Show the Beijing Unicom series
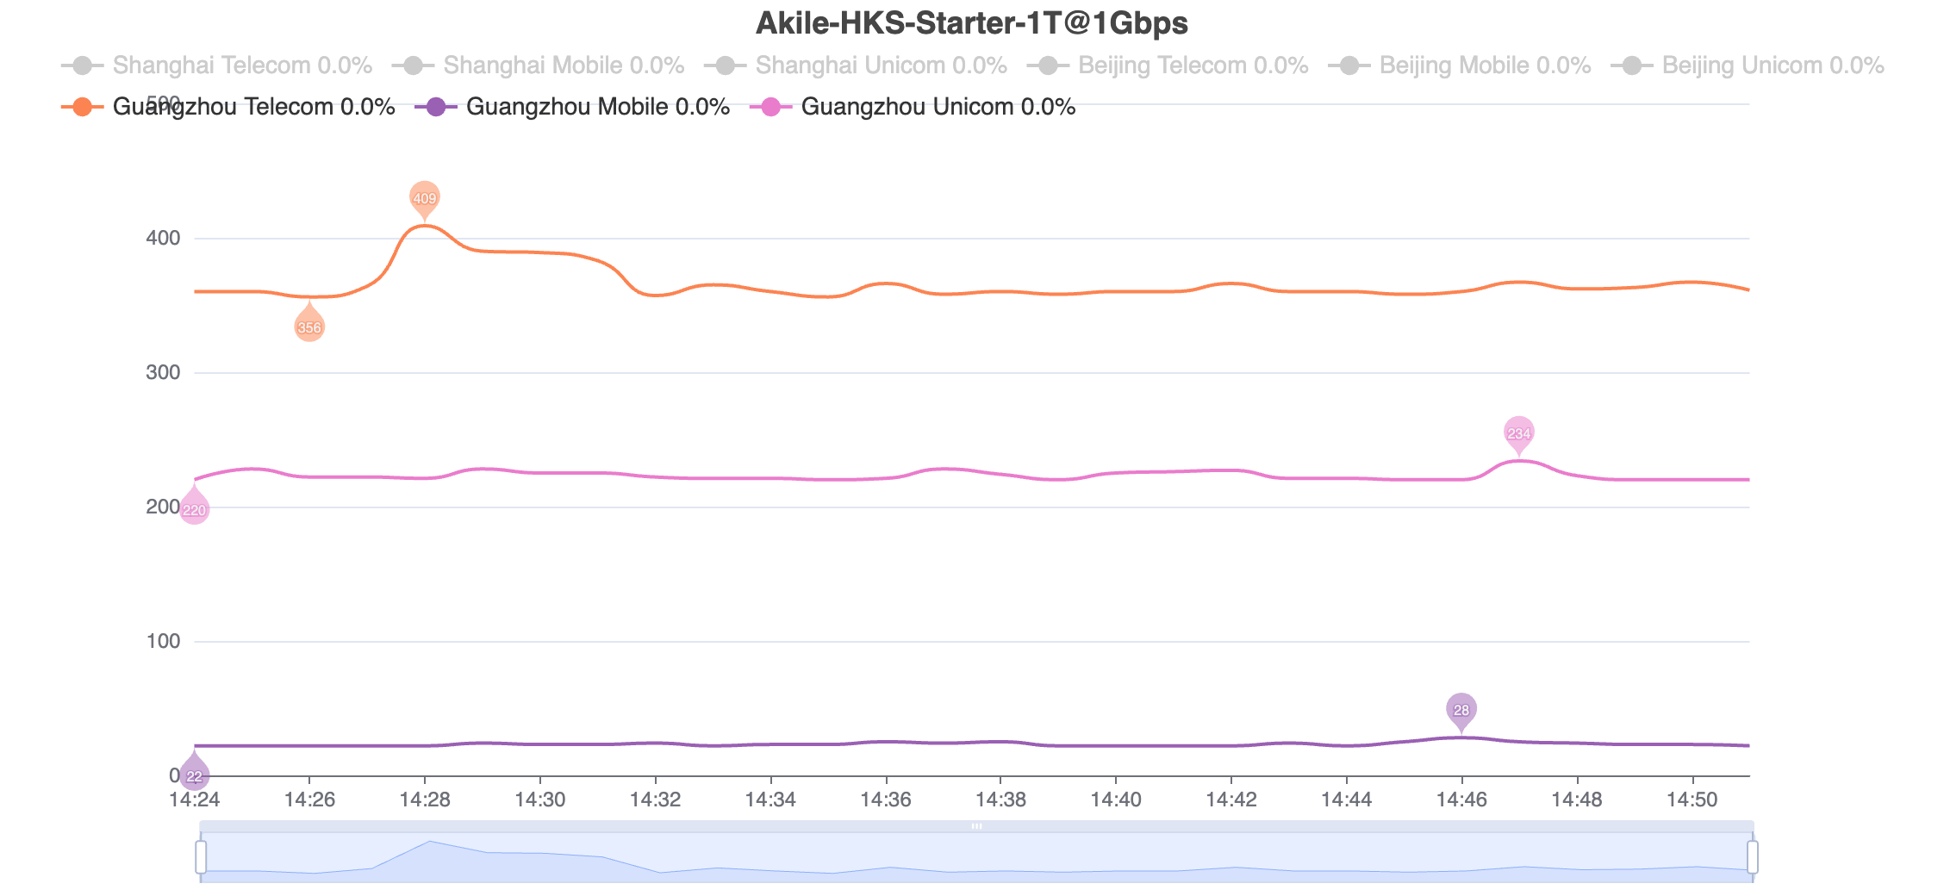The width and height of the screenshot is (1944, 896). pos(1748,65)
